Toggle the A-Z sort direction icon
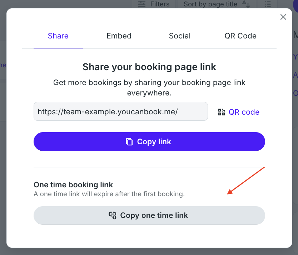The image size is (298, 255). click(246, 4)
